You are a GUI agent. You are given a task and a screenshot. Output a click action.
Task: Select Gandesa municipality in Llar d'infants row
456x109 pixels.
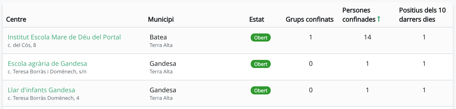point(163,90)
